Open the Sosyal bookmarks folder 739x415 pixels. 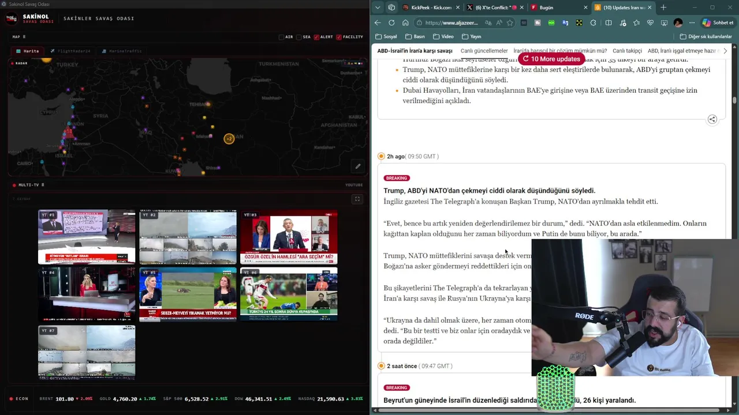click(386, 36)
